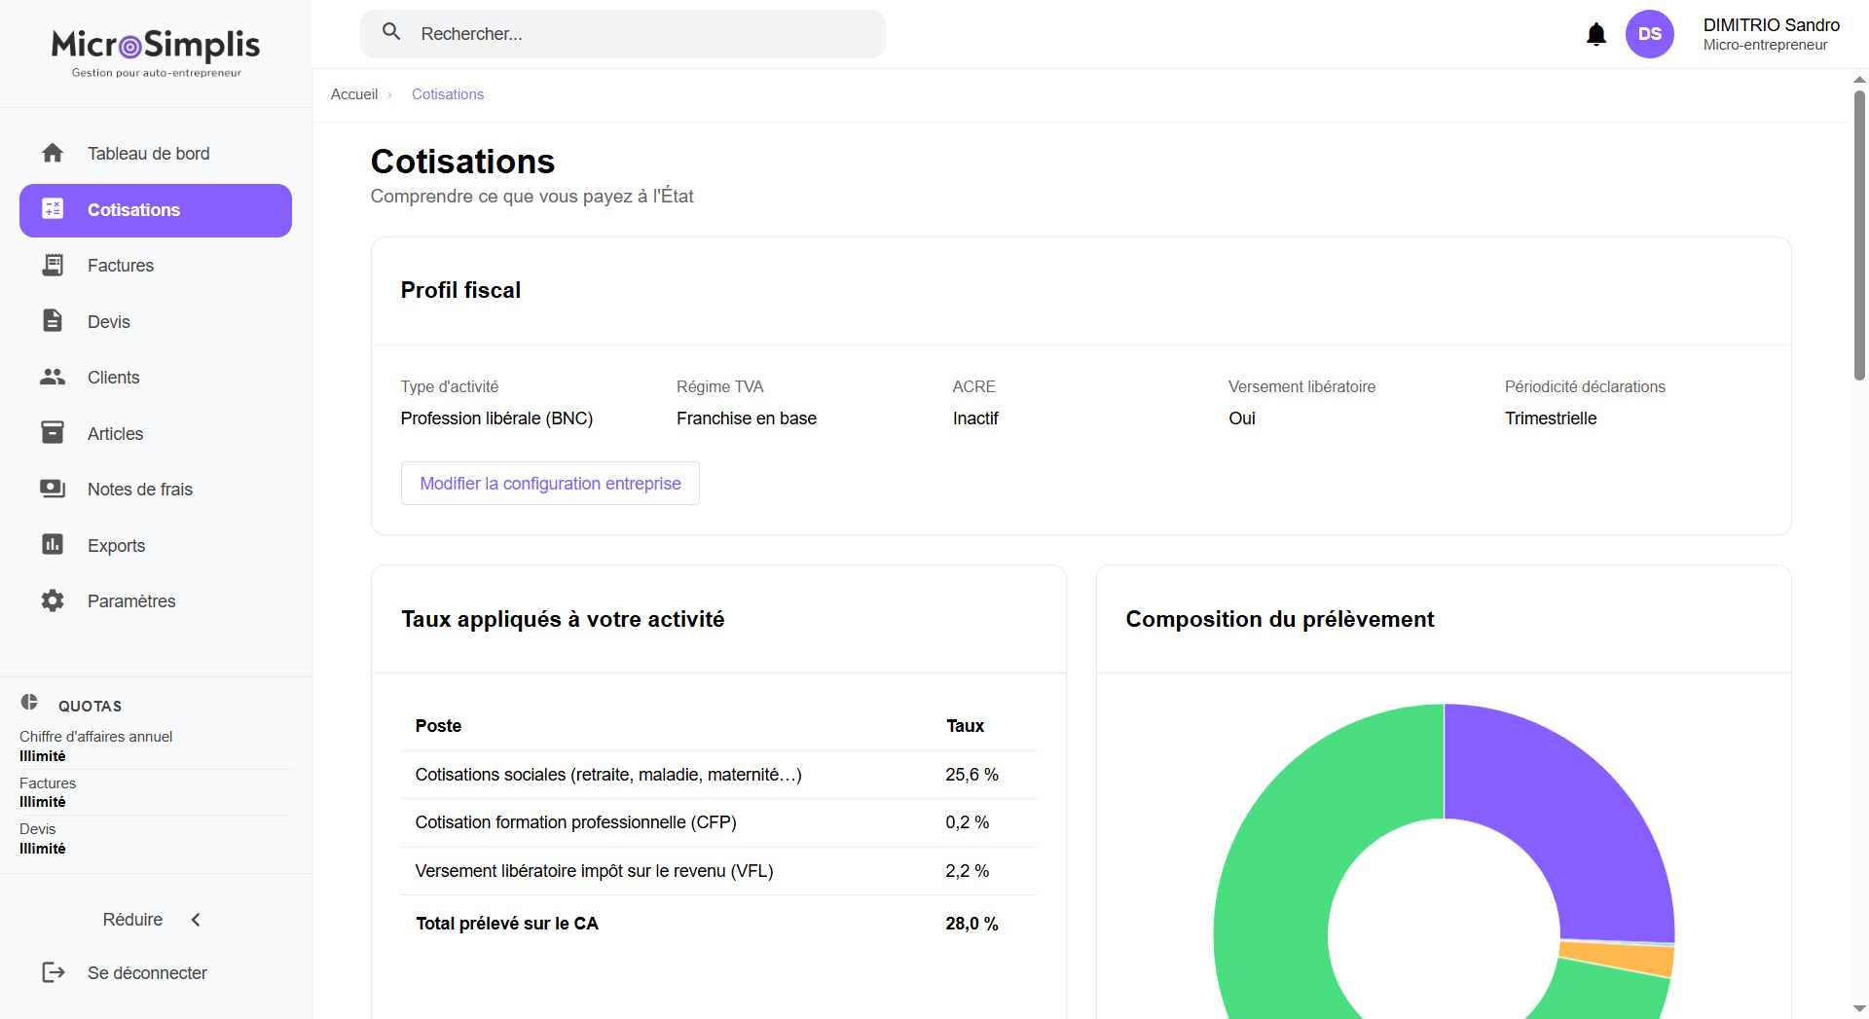The image size is (1869, 1019).
Task: Click the Factures receipt icon
Action: pos(53,265)
